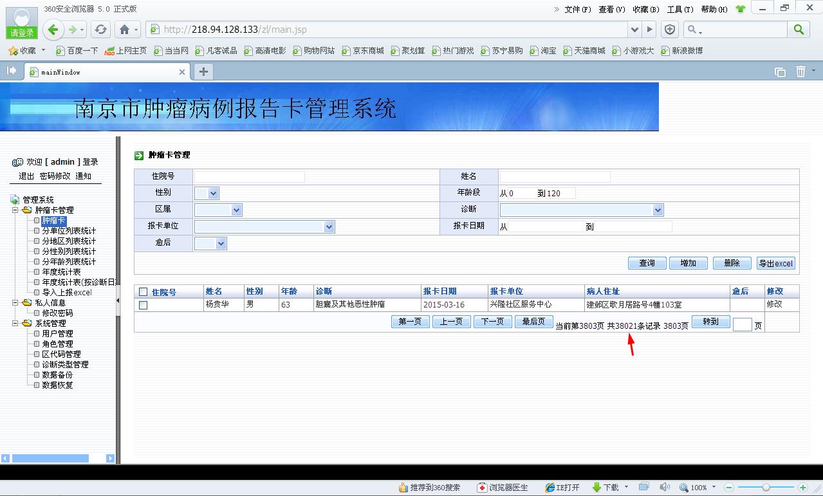Open the 性别 dropdown
The image size is (823, 496).
tap(207, 193)
